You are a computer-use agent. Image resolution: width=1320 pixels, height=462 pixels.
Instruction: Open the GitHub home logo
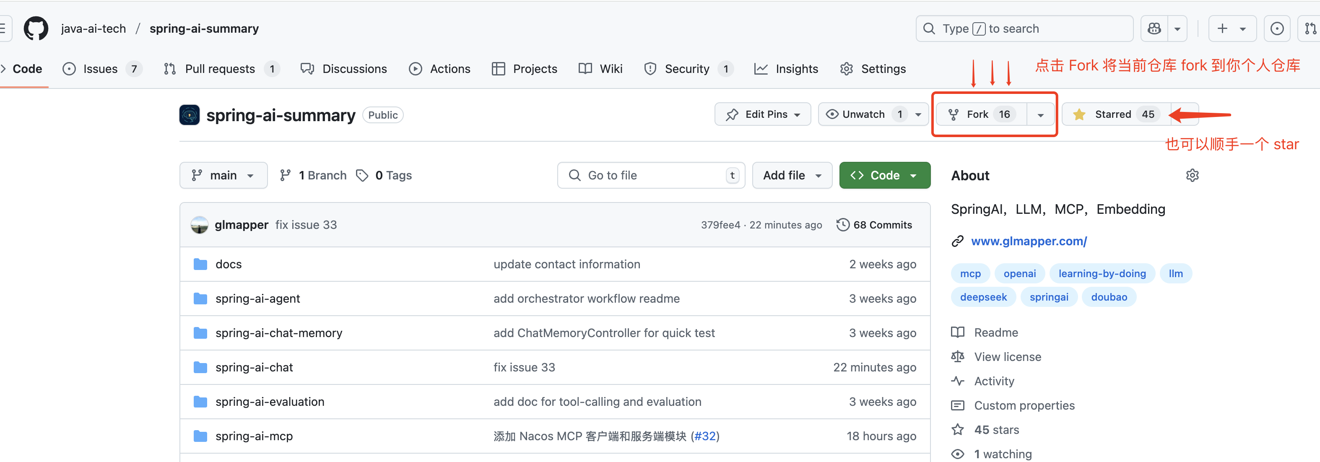click(36, 28)
